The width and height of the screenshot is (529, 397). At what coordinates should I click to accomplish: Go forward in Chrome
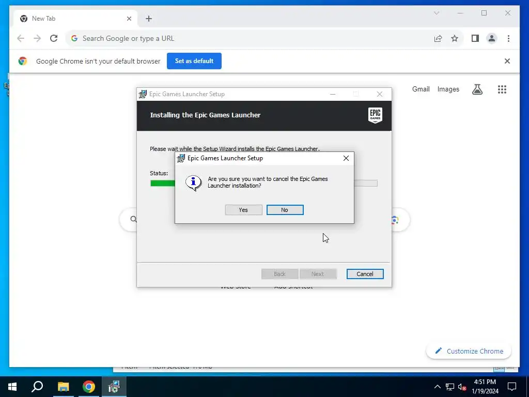[37, 38]
